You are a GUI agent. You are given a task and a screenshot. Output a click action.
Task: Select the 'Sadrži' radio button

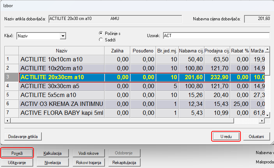pyautogui.click(x=101, y=40)
